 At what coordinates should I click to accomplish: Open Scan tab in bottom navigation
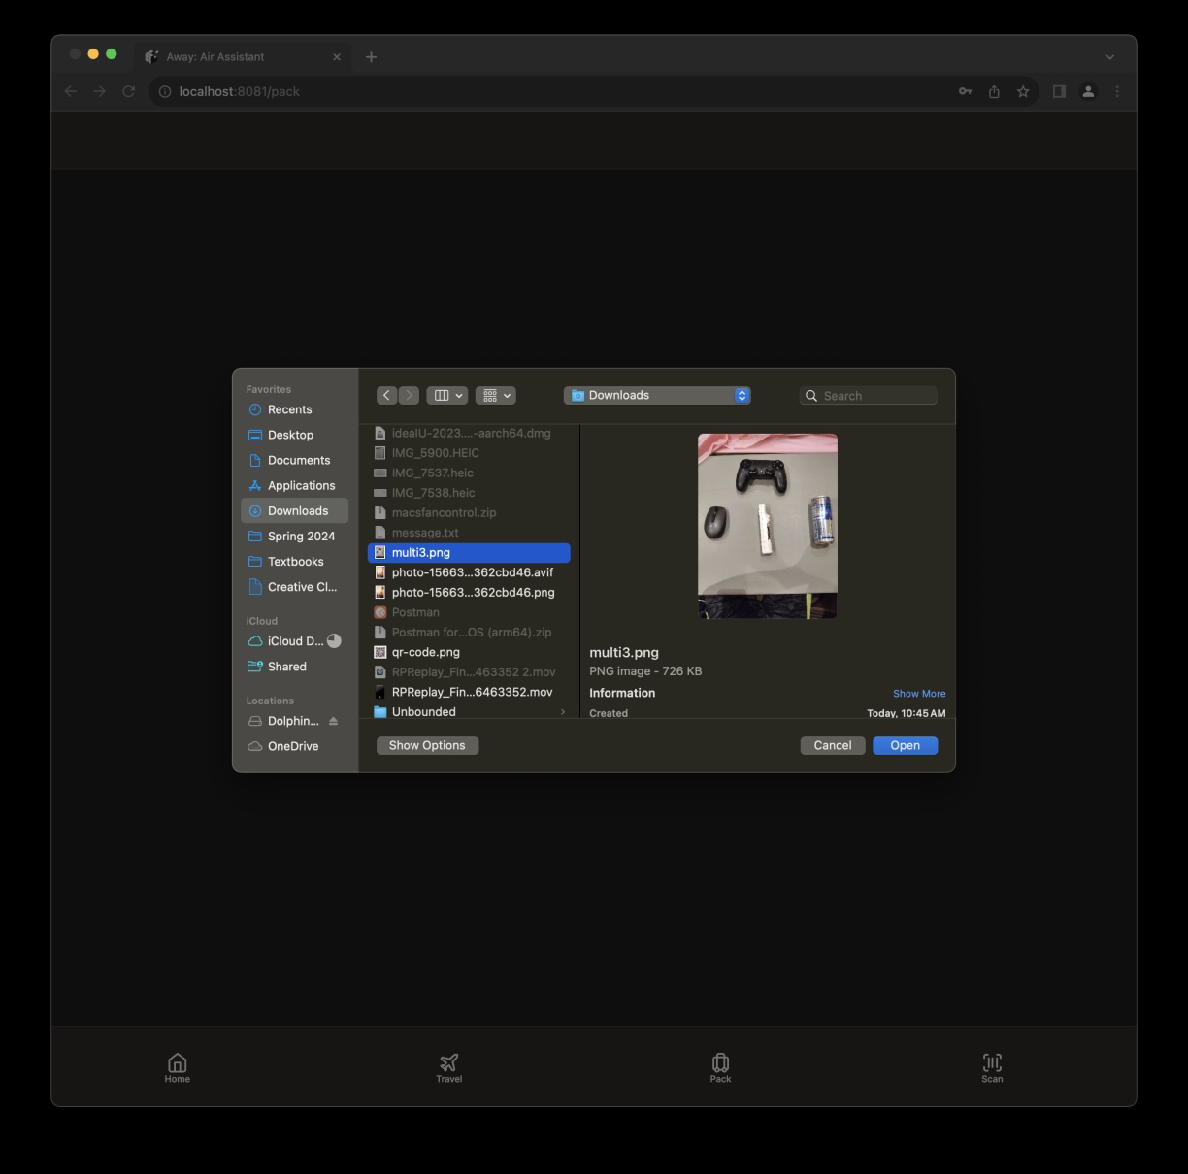coord(992,1067)
